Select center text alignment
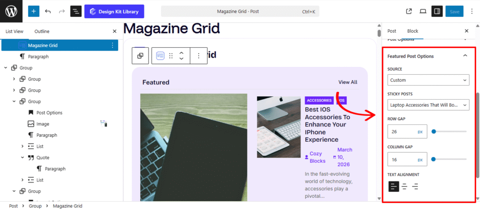This screenshot has height=210, width=480. coord(405,186)
